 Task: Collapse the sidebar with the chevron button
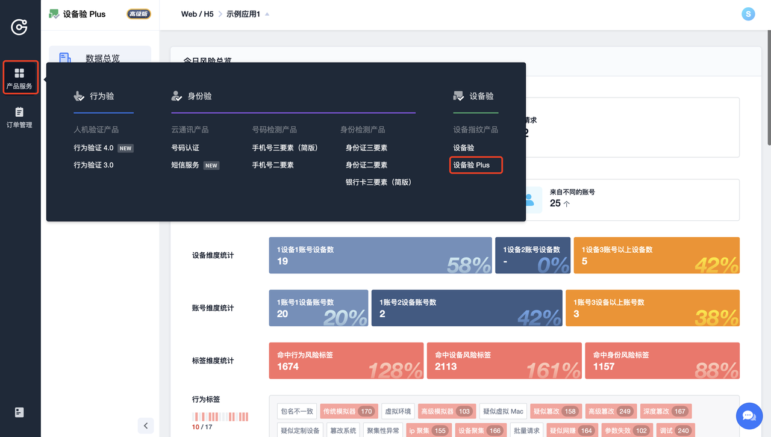click(146, 426)
